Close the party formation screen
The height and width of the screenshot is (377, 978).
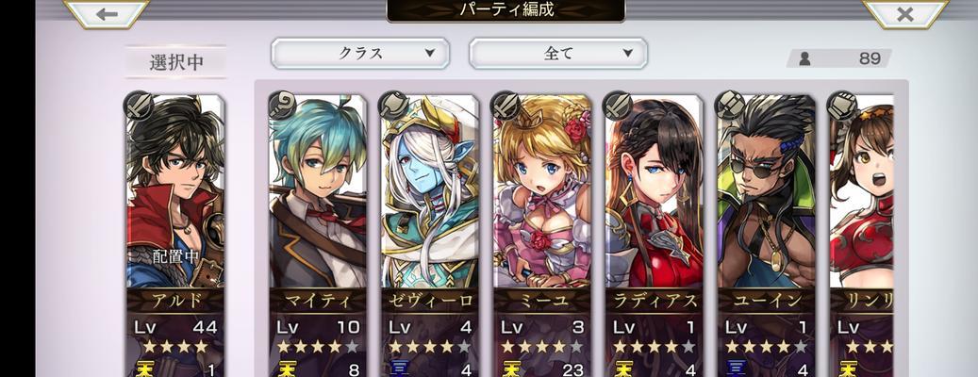(905, 14)
